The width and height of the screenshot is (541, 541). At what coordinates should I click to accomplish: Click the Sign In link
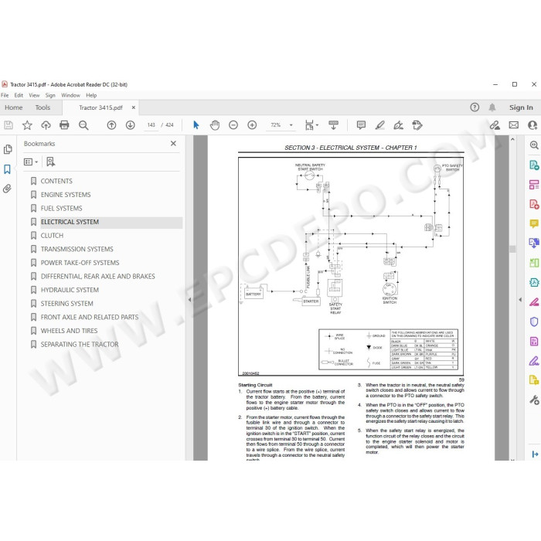click(521, 107)
